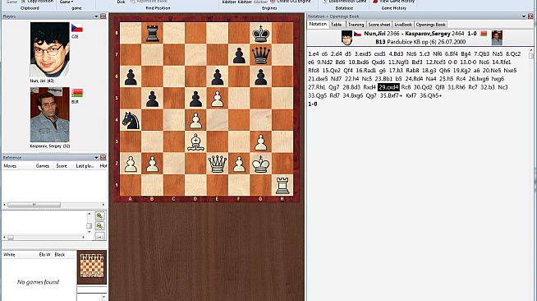Close the Players panel

coord(103,16)
